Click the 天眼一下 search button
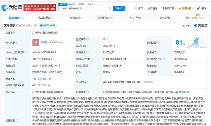The height and width of the screenshot is (126, 211). [119, 8]
